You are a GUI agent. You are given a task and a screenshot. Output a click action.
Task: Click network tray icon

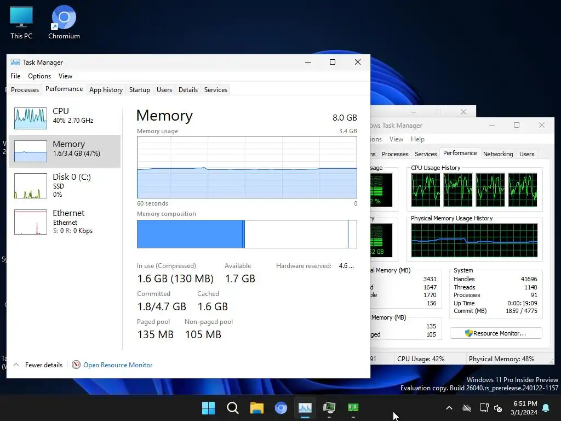(484, 408)
